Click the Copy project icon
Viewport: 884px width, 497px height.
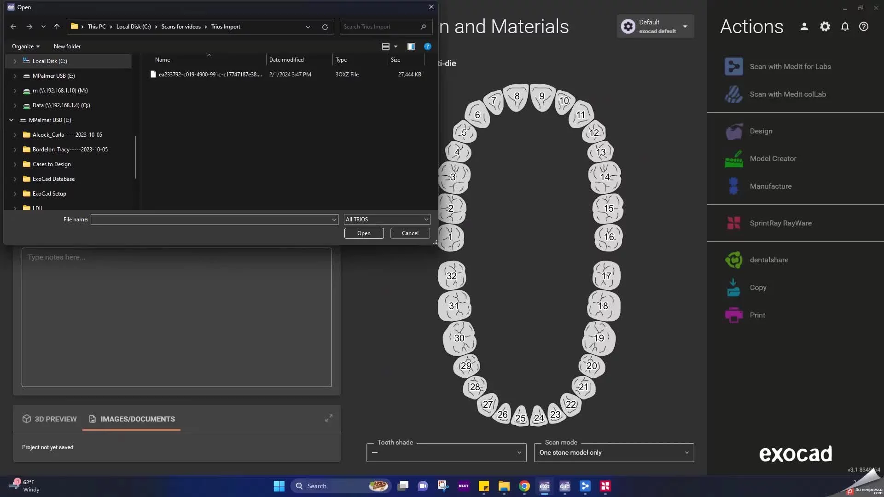pyautogui.click(x=733, y=288)
